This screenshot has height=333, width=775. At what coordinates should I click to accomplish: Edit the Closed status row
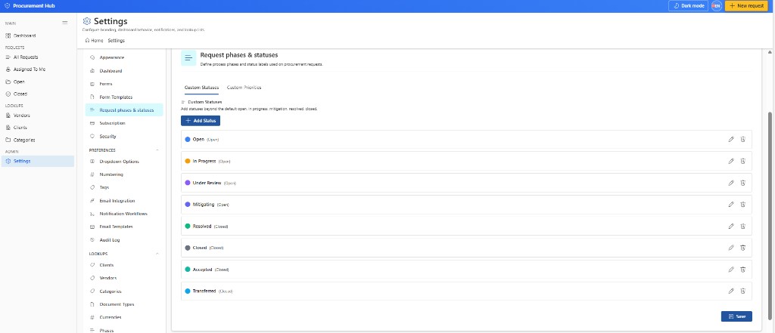point(731,248)
